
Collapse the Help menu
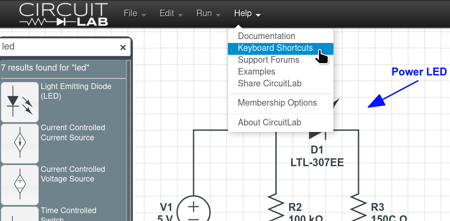pos(247,14)
